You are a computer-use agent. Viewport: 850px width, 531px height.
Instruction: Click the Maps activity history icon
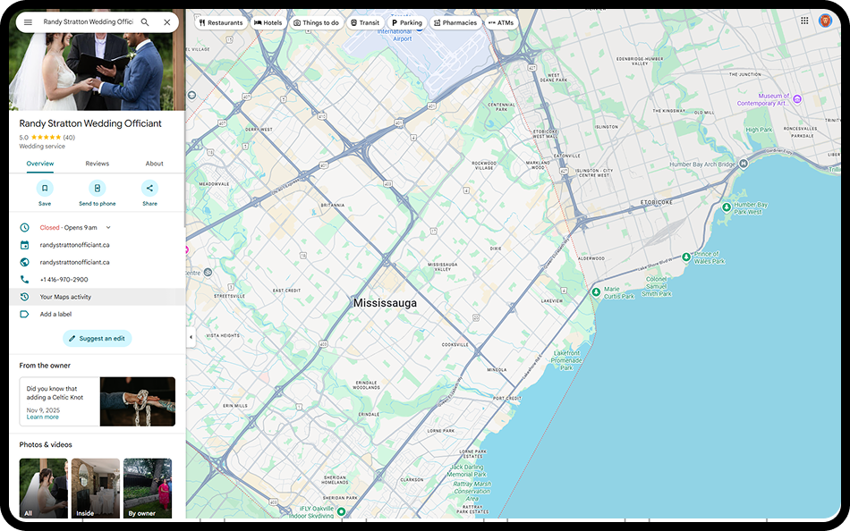(x=24, y=297)
